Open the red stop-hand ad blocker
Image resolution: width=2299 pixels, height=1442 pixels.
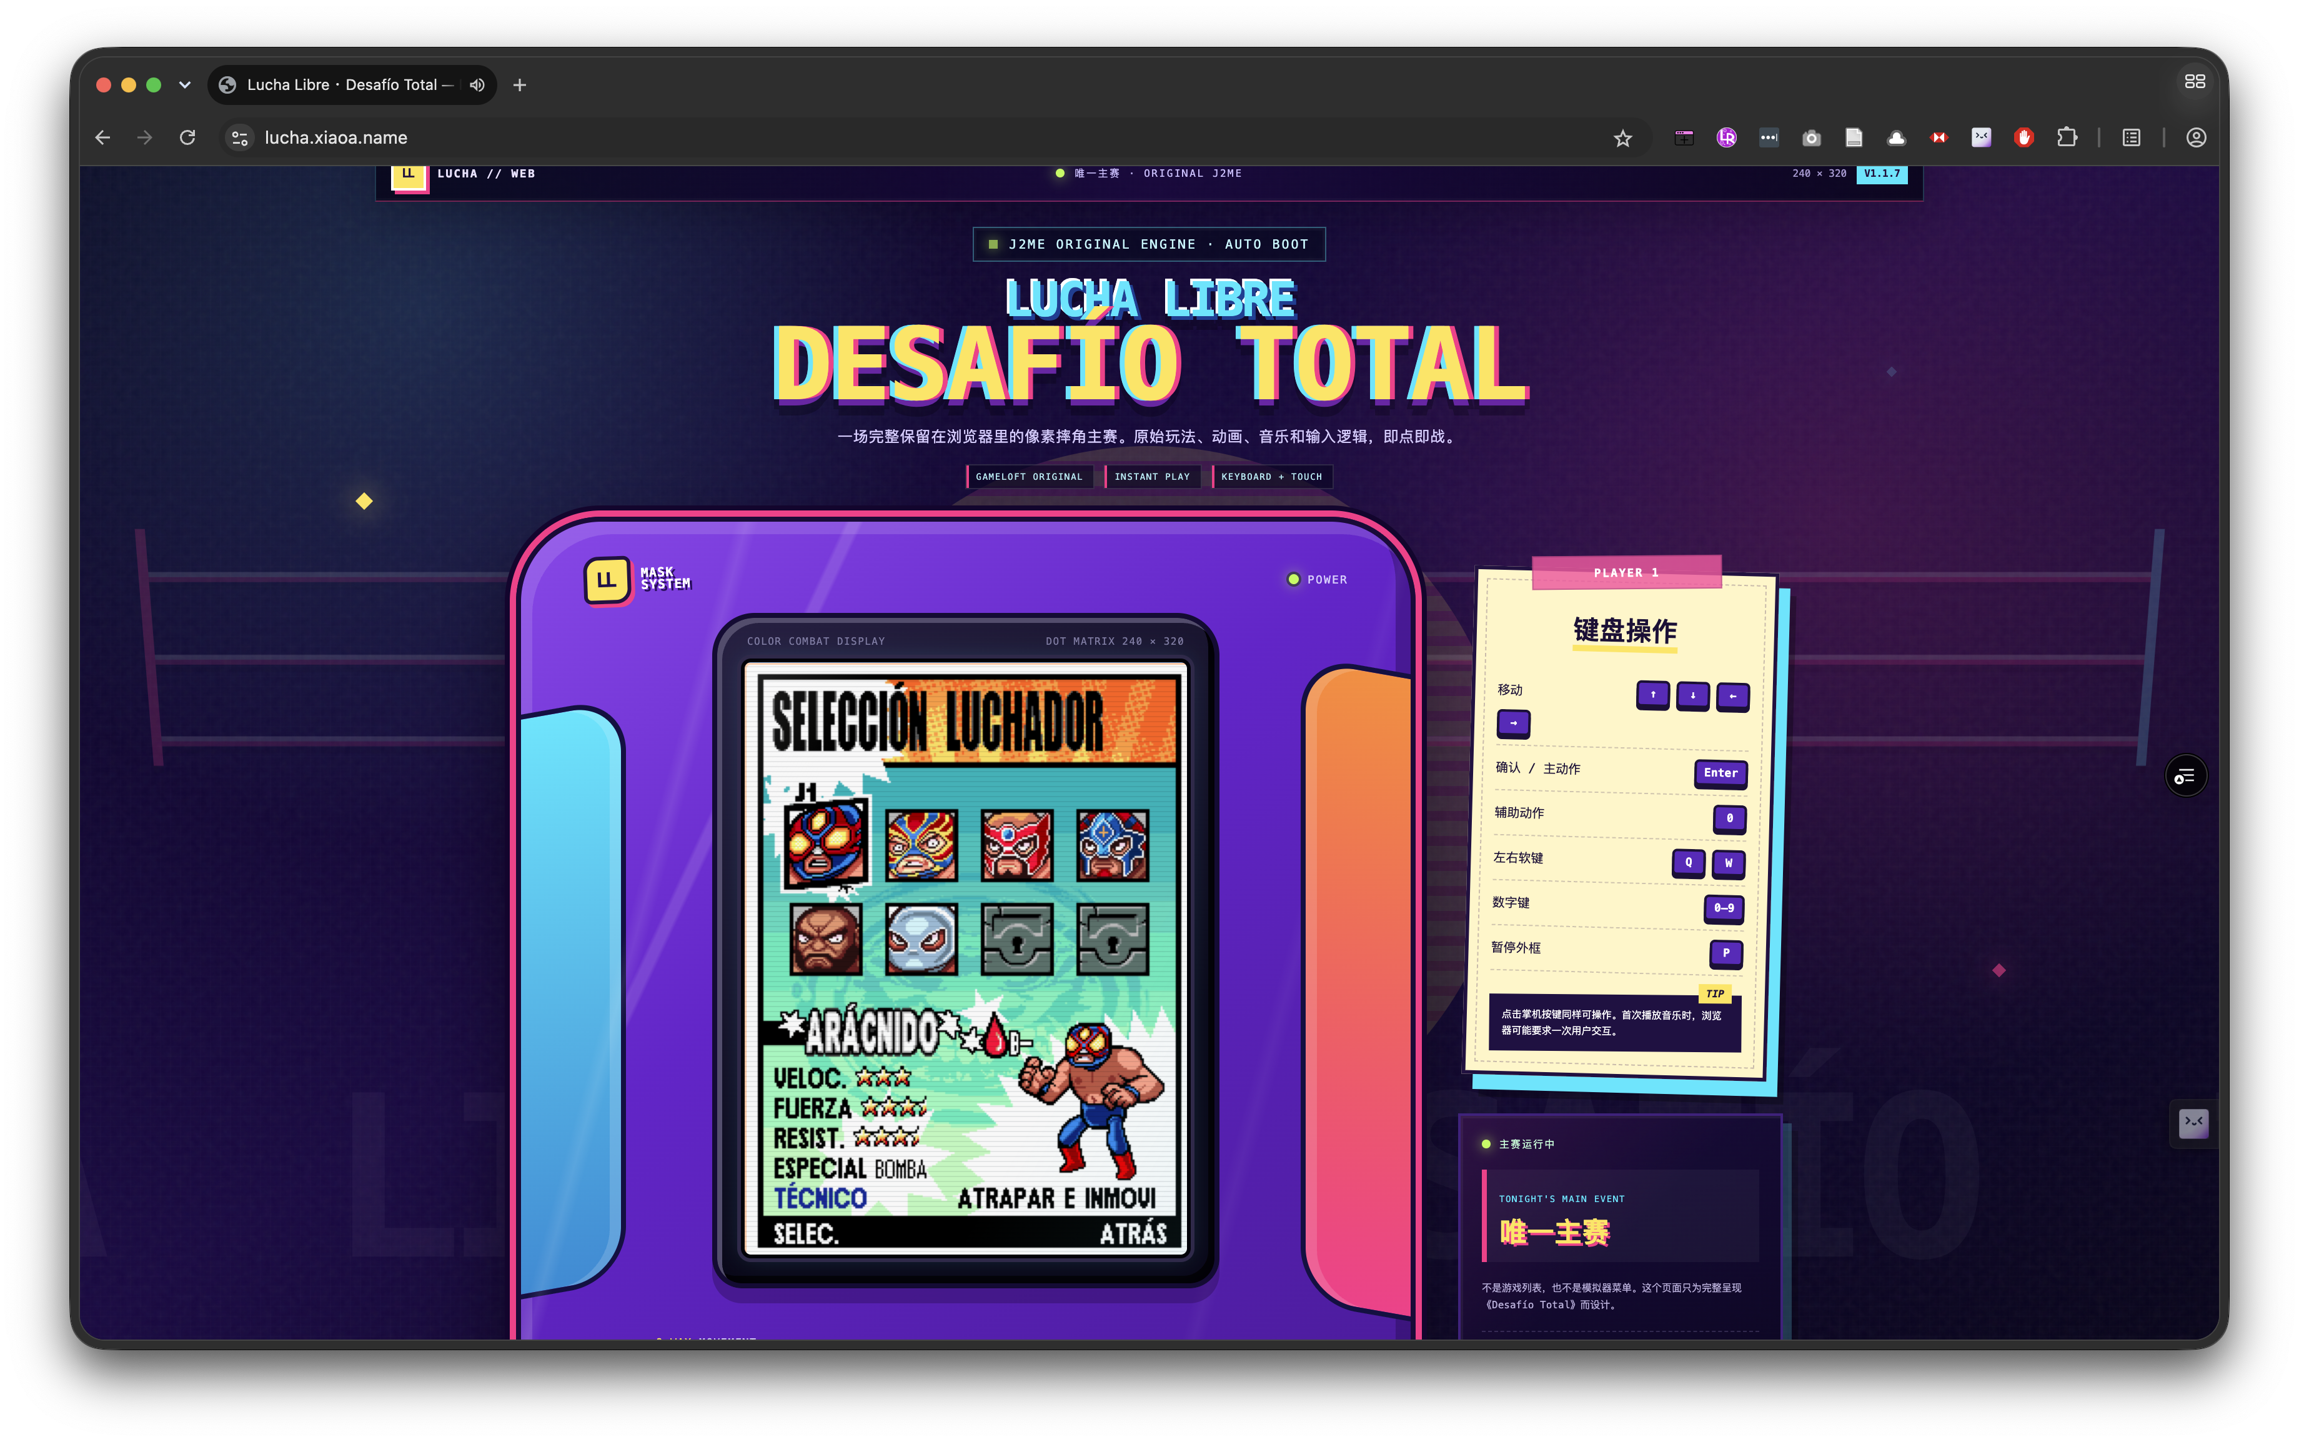click(2023, 138)
